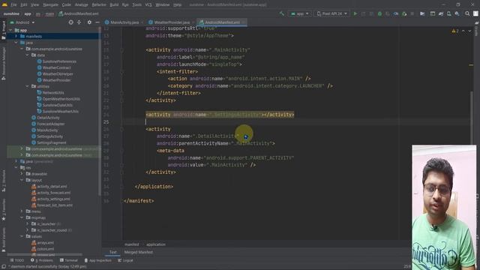Open the Refactor menu
This screenshot has height=270, width=480.
(x=99, y=5)
